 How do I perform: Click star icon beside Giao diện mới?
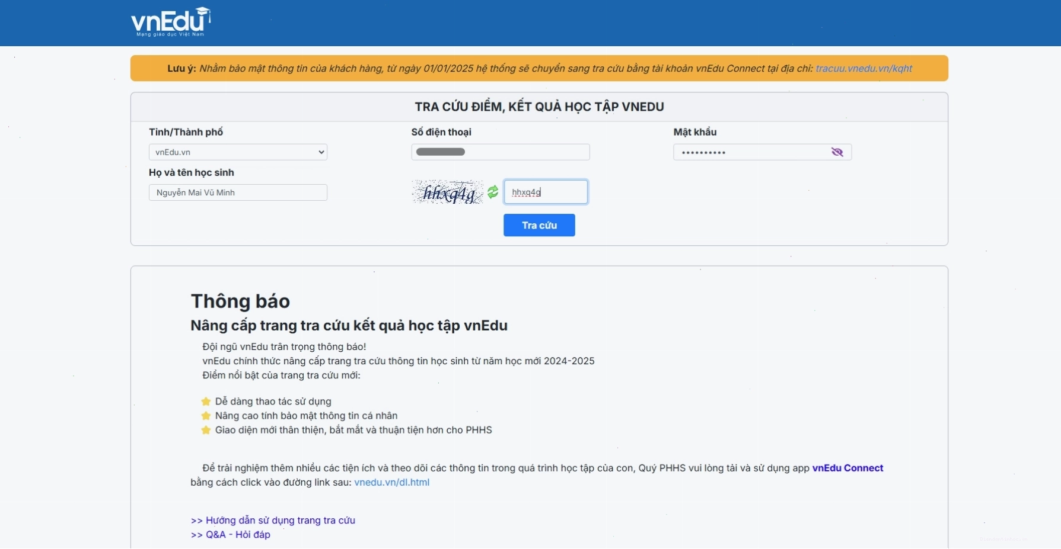coord(206,430)
